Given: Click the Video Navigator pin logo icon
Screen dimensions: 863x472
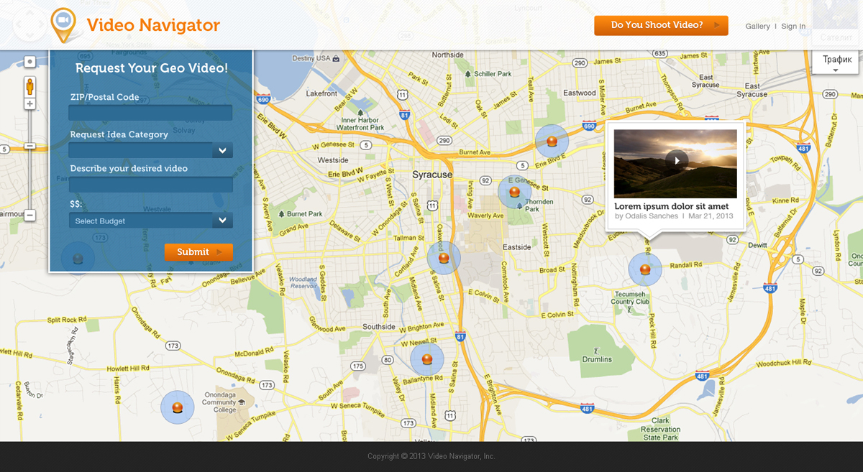Looking at the screenshot, I should coord(63,25).
